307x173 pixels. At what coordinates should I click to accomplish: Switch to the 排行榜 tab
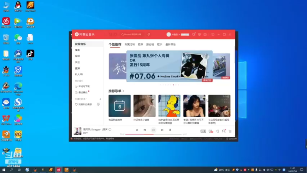pyautogui.click(x=150, y=45)
